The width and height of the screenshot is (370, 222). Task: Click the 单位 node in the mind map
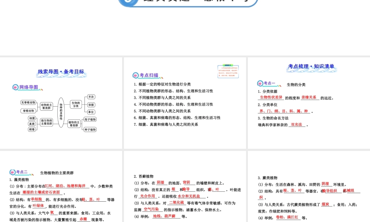(x=91, y=112)
